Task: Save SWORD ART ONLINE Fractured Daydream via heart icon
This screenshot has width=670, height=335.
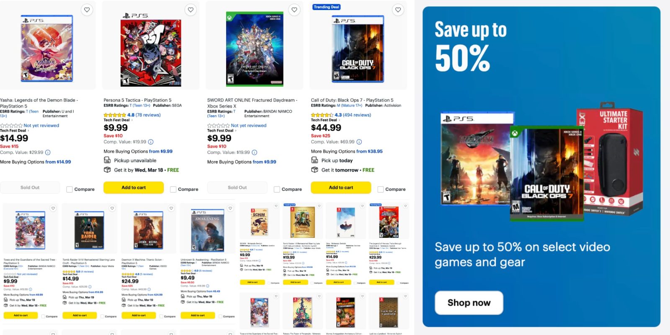Action: [294, 9]
